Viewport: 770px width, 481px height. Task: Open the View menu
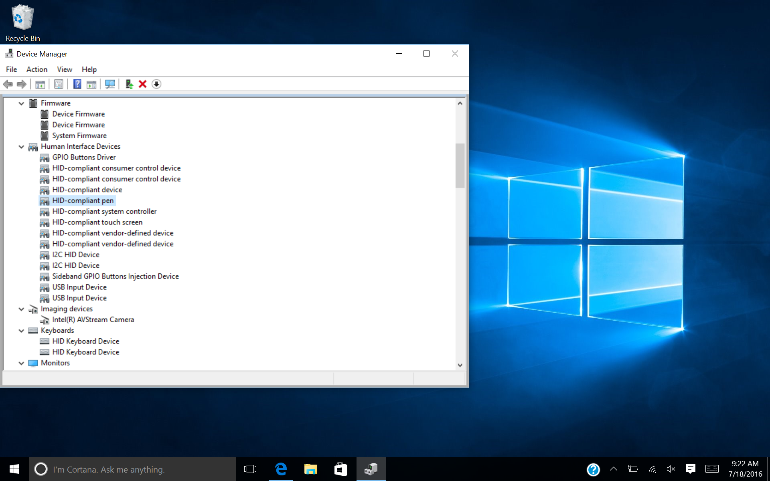pos(64,69)
